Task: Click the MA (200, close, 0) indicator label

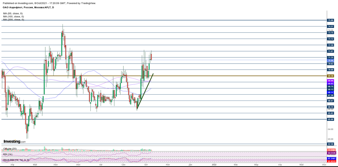Action: 14,20
